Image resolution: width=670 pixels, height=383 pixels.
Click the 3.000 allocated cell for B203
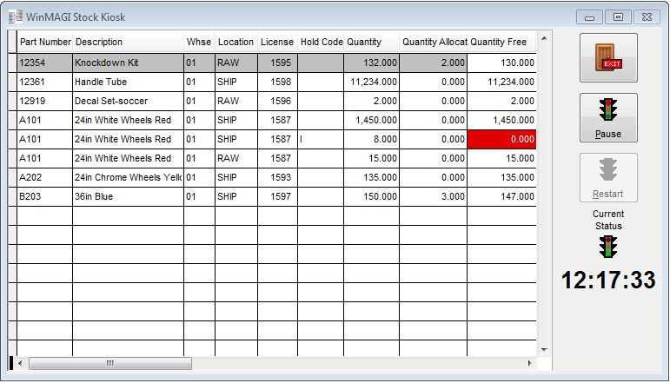pos(434,197)
